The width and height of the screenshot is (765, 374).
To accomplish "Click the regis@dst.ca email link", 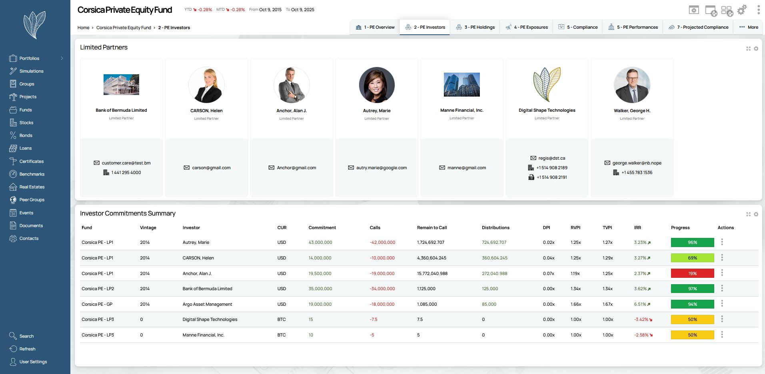I will (x=551, y=158).
